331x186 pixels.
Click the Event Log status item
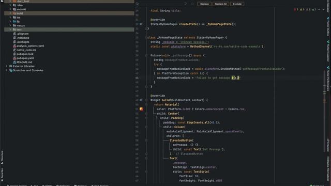tap(317, 185)
